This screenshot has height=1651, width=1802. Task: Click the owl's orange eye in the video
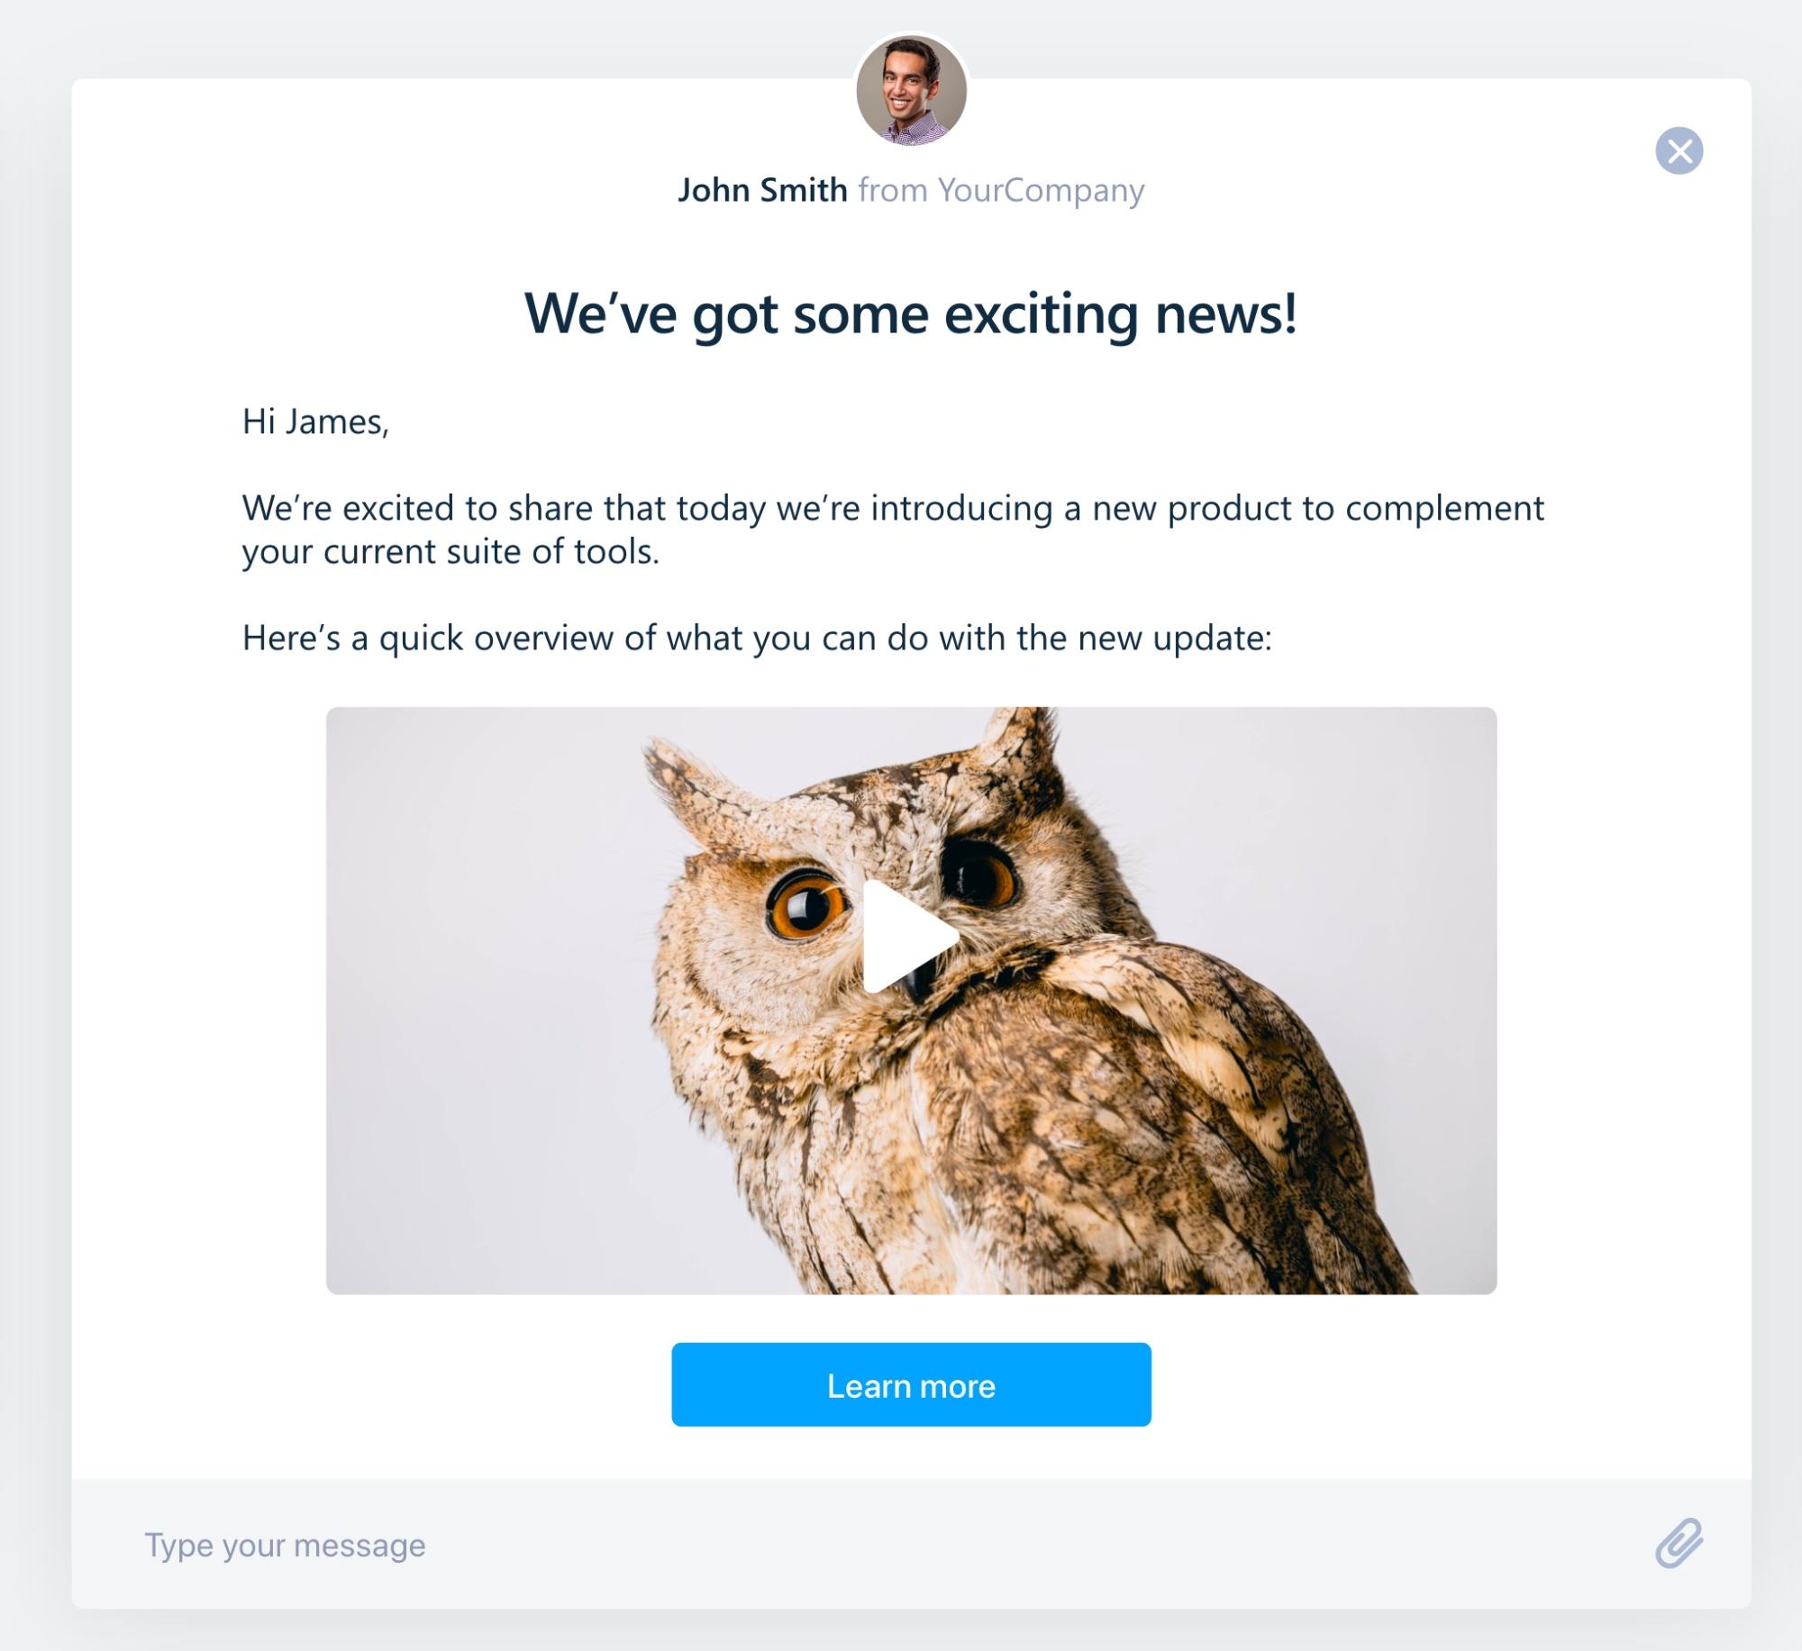[805, 905]
